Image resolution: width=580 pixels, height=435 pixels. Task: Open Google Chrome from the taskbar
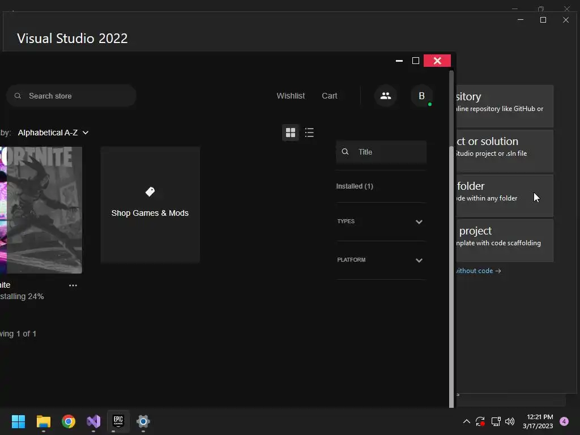coord(69,421)
